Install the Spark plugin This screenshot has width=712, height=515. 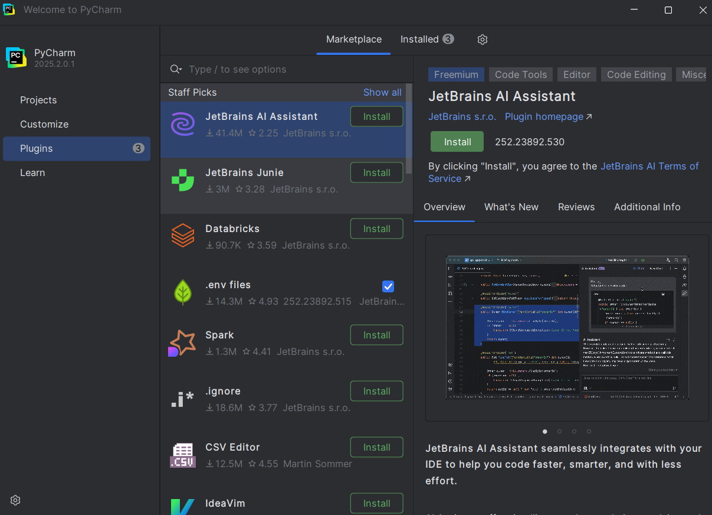tap(377, 335)
